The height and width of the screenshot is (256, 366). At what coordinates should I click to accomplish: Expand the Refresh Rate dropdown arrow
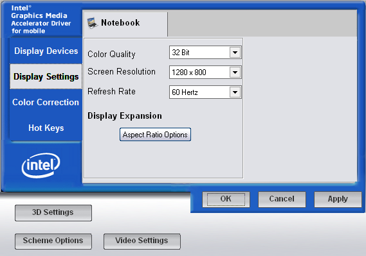click(235, 92)
